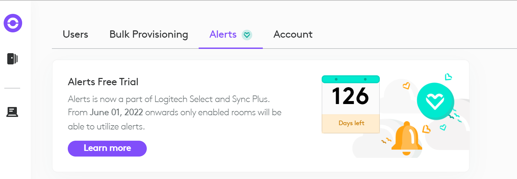
Task: Click the orange bell illustration icon
Action: (407, 139)
